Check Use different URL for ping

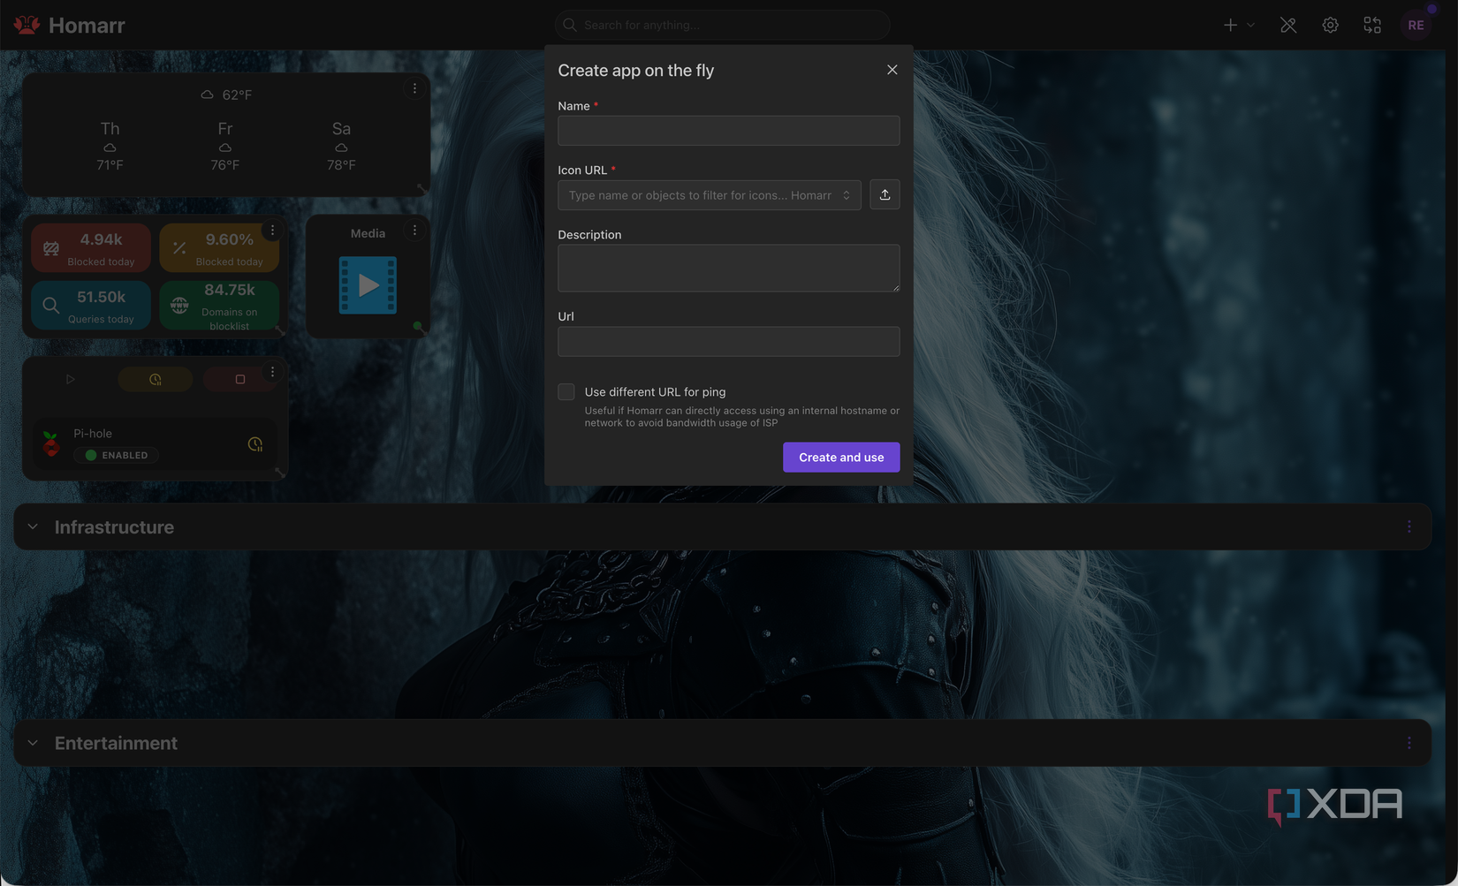566,392
